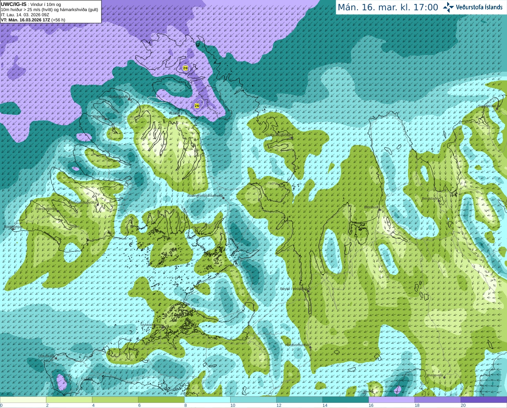This screenshot has height=408, width=507.
Task: Select the Flateyri station label
Action: [99, 116]
